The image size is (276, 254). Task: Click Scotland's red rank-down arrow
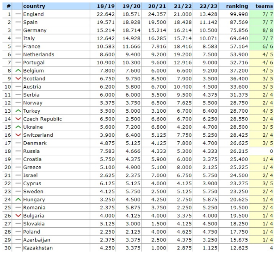19,79
